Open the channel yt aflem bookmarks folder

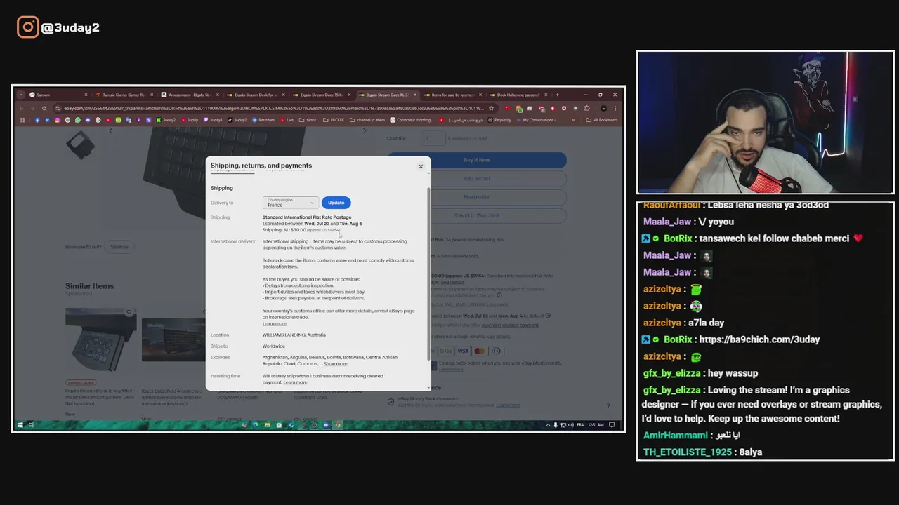(x=367, y=120)
